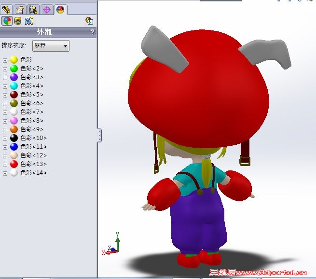Viewport: 316px width, 279px height.
Task: Click the 色彩<14> label text
Action: tap(33, 172)
